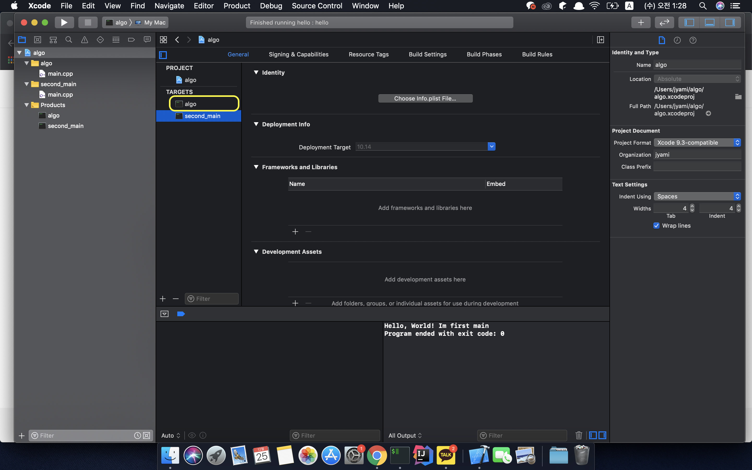Show the History inspector clock icon

click(x=677, y=40)
